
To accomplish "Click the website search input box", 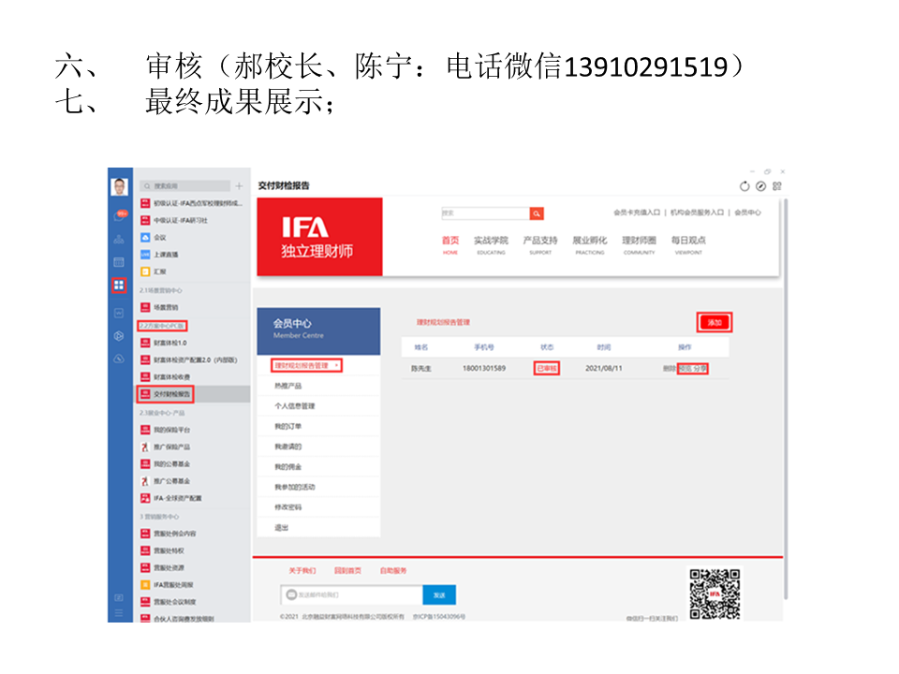I will [x=486, y=213].
